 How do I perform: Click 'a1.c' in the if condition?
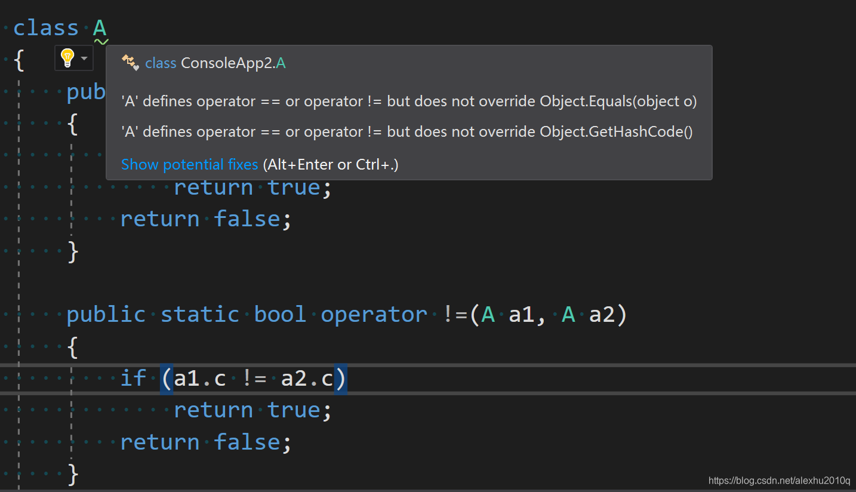click(200, 379)
